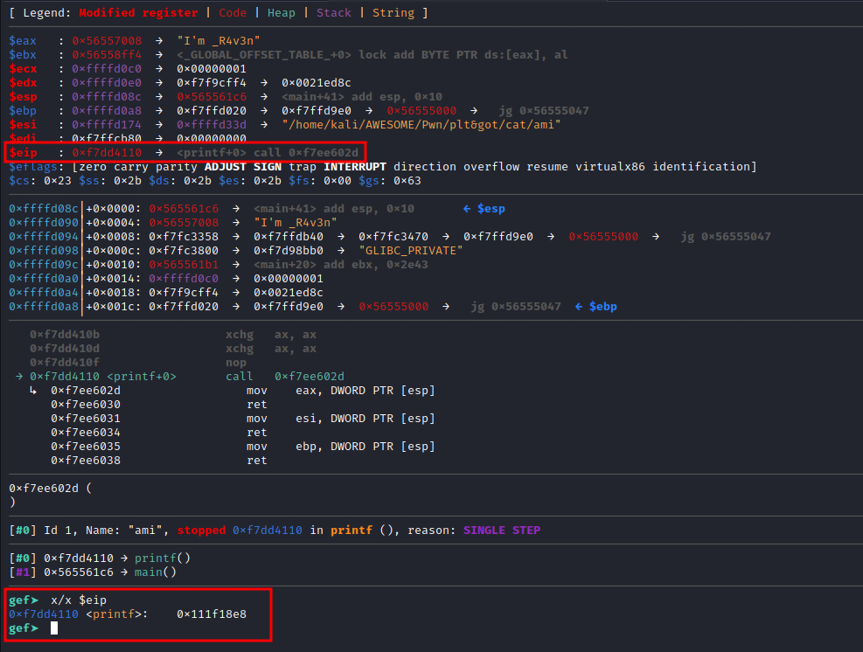Click the +0x0000 stack offset row
This screenshot has width=863, height=652.
(x=114, y=208)
